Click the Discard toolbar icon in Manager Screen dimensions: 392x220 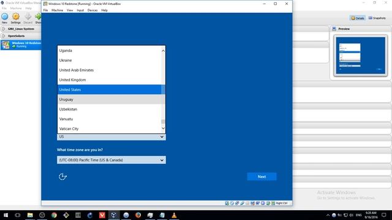pos(28,18)
